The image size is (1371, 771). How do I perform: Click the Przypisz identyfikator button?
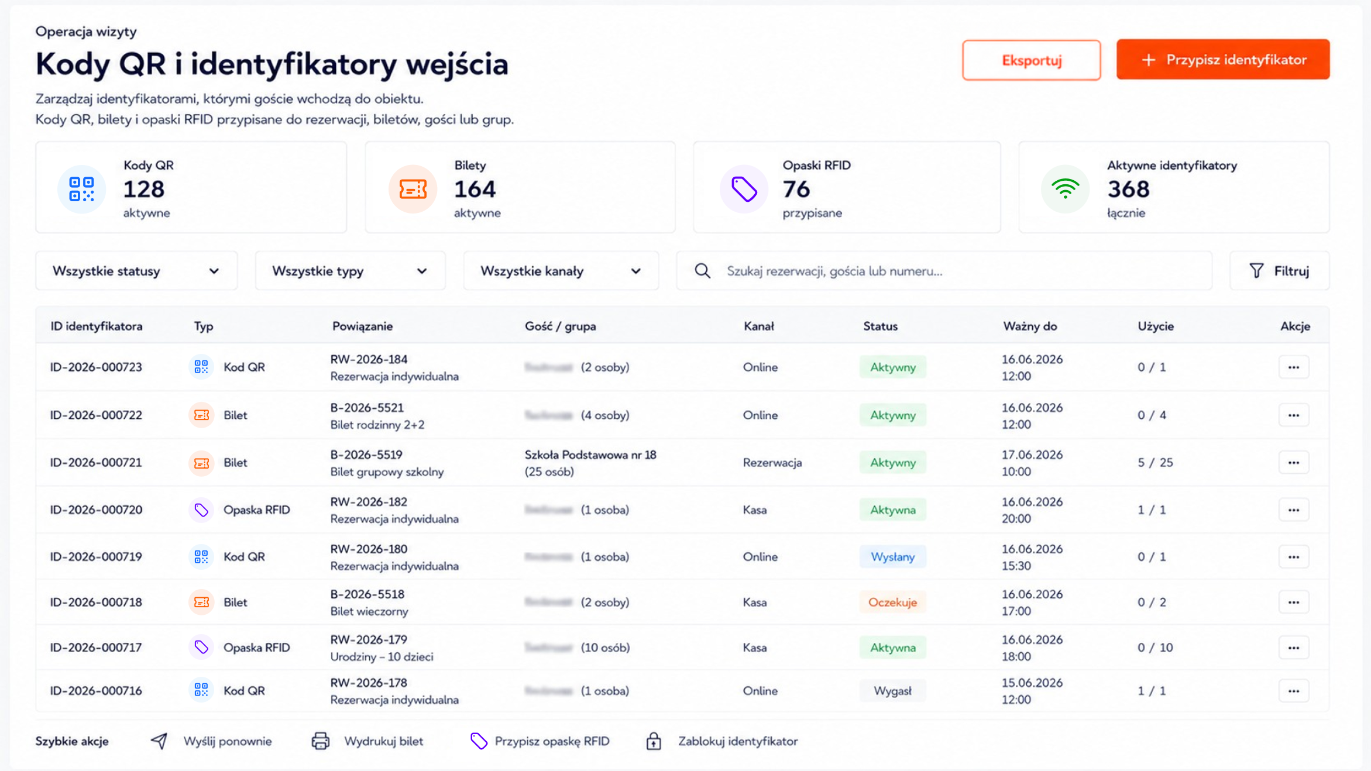(1223, 60)
